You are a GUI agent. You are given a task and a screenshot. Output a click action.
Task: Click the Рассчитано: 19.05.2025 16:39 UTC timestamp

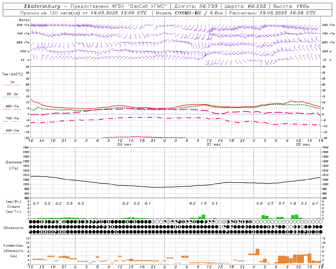pyautogui.click(x=272, y=13)
